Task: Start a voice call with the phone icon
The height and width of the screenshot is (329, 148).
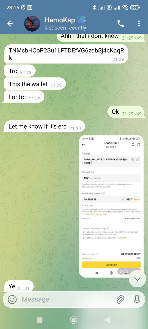Action: 121,24
